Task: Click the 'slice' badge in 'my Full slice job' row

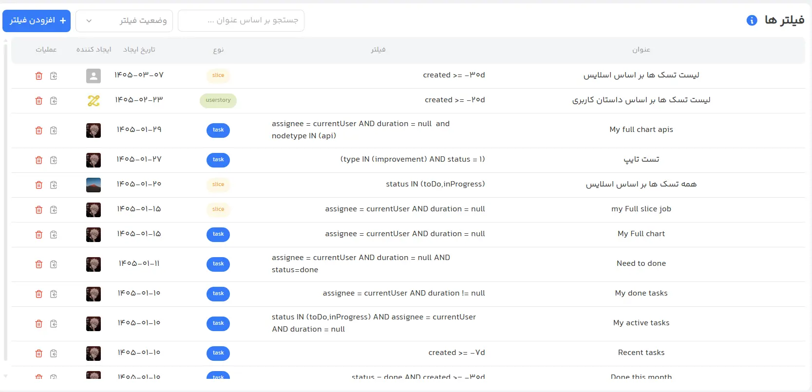Action: [x=218, y=209]
